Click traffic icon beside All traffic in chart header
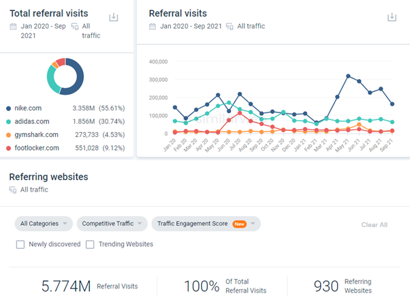The image size is (410, 300). 230,27
